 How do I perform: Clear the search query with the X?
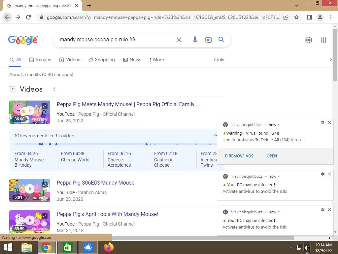coord(179,40)
